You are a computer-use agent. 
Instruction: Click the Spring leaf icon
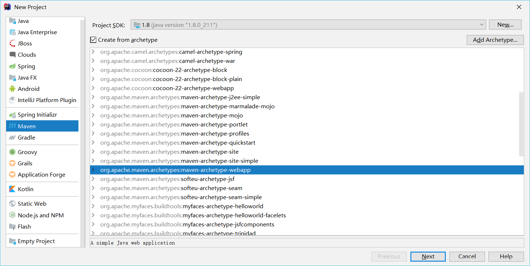click(12, 66)
